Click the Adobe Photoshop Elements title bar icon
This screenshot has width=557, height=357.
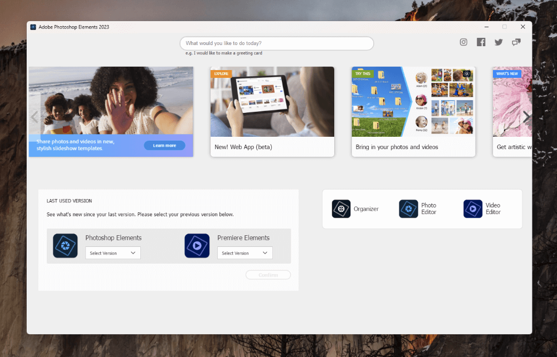[33, 27]
